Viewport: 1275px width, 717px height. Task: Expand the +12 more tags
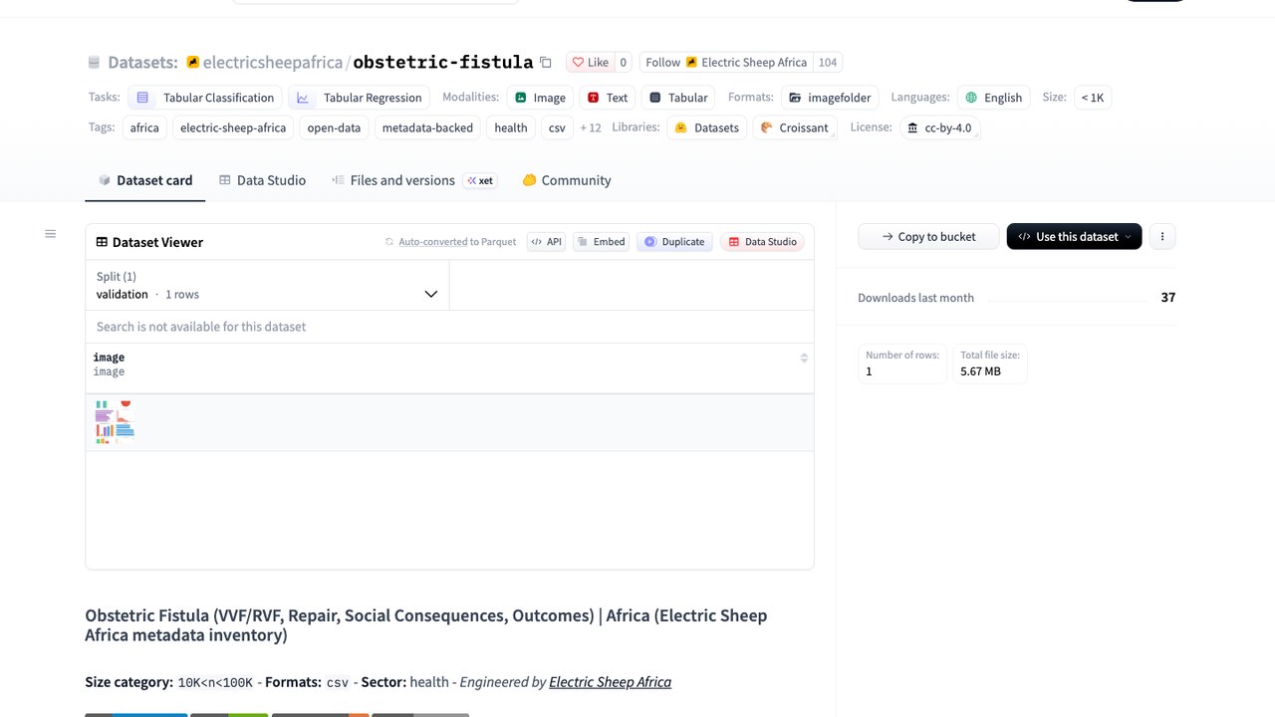pos(591,127)
